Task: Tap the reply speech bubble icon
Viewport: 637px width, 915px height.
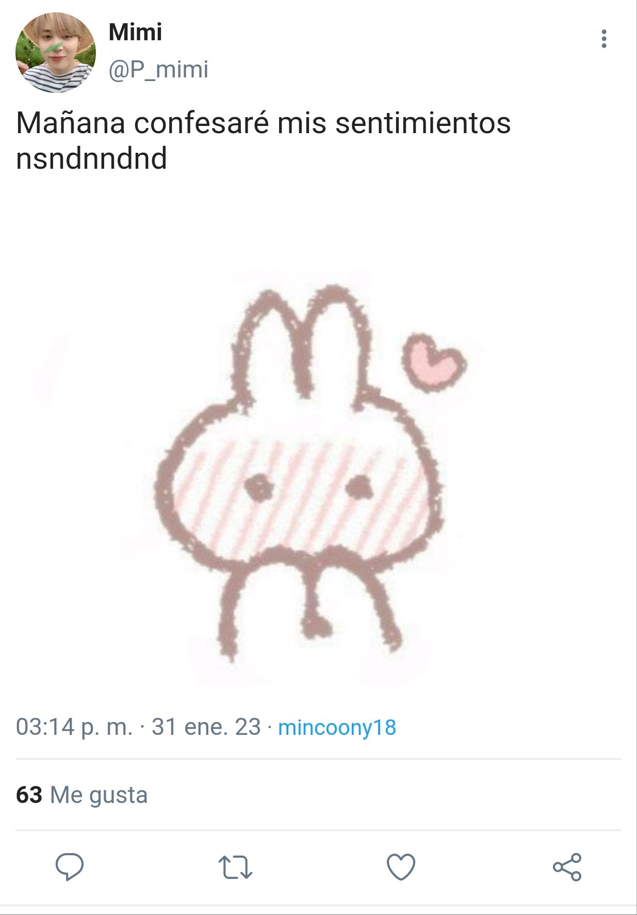Action: [70, 866]
